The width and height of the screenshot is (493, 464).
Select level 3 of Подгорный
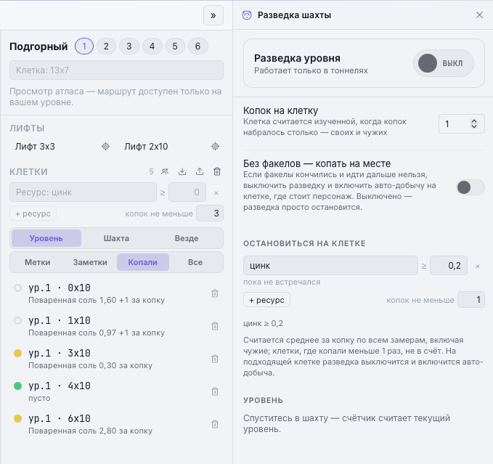click(129, 46)
